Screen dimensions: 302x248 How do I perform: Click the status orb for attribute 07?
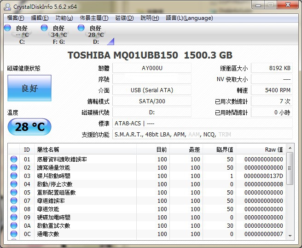tap(14, 201)
